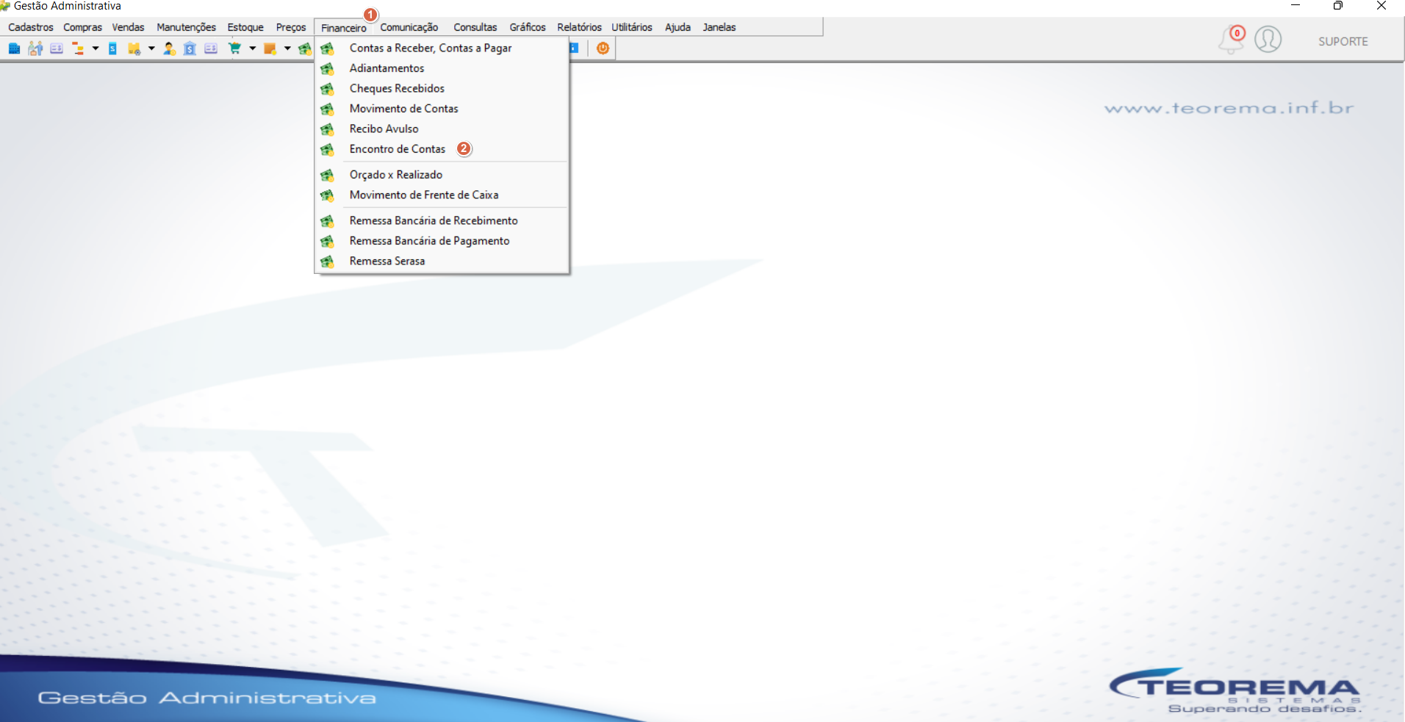The image size is (1405, 722).
Task: Open dropdown arrow beside shopping cart icon
Action: coord(252,48)
